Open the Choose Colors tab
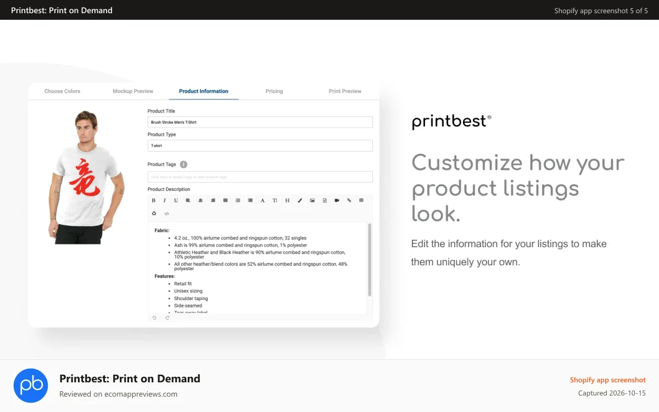This screenshot has width=659, height=412. coord(62,91)
